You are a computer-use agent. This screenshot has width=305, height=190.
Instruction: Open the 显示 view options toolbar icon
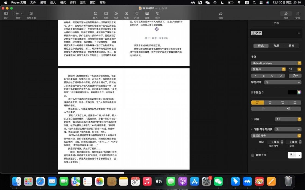click(6, 14)
